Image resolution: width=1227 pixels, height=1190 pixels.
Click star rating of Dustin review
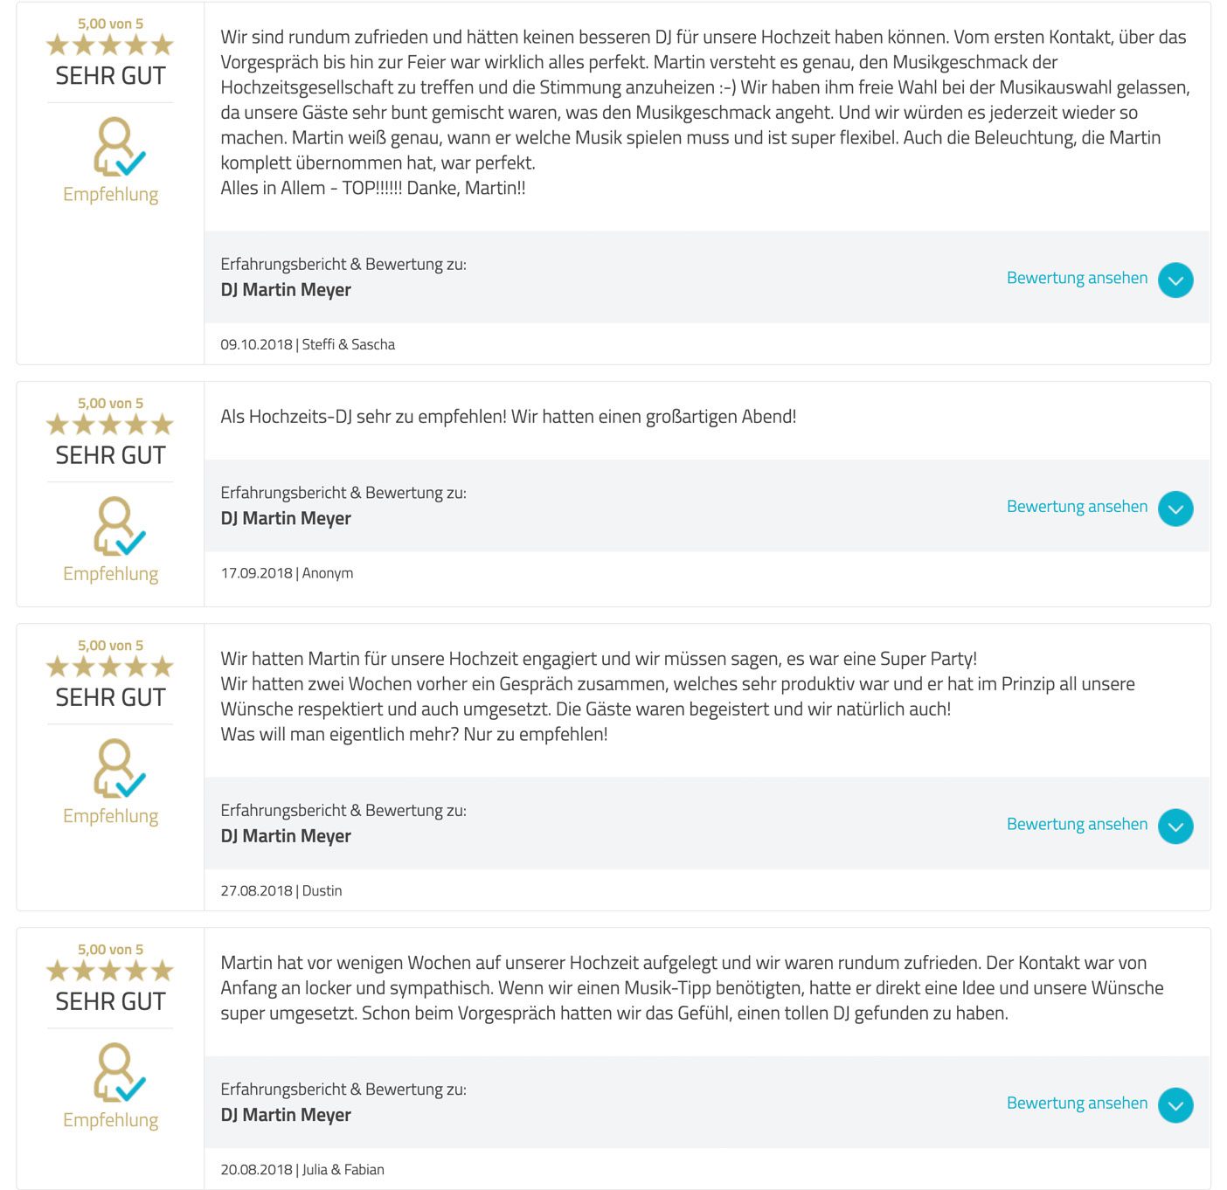click(x=110, y=667)
